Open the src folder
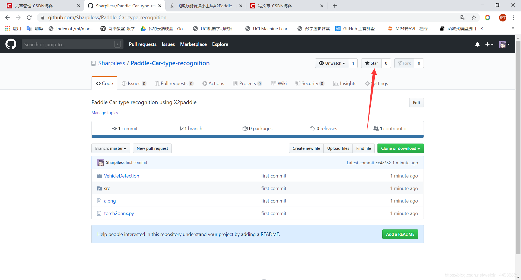Image resolution: width=521 pixels, height=280 pixels. click(x=107, y=188)
